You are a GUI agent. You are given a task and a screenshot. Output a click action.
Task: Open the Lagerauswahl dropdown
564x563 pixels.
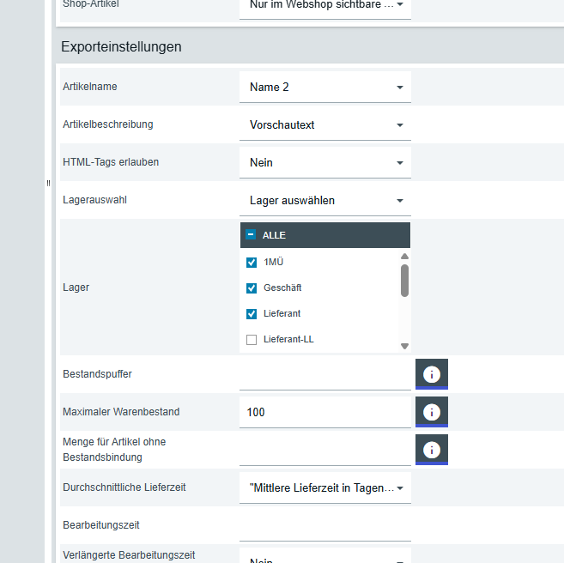(x=324, y=201)
